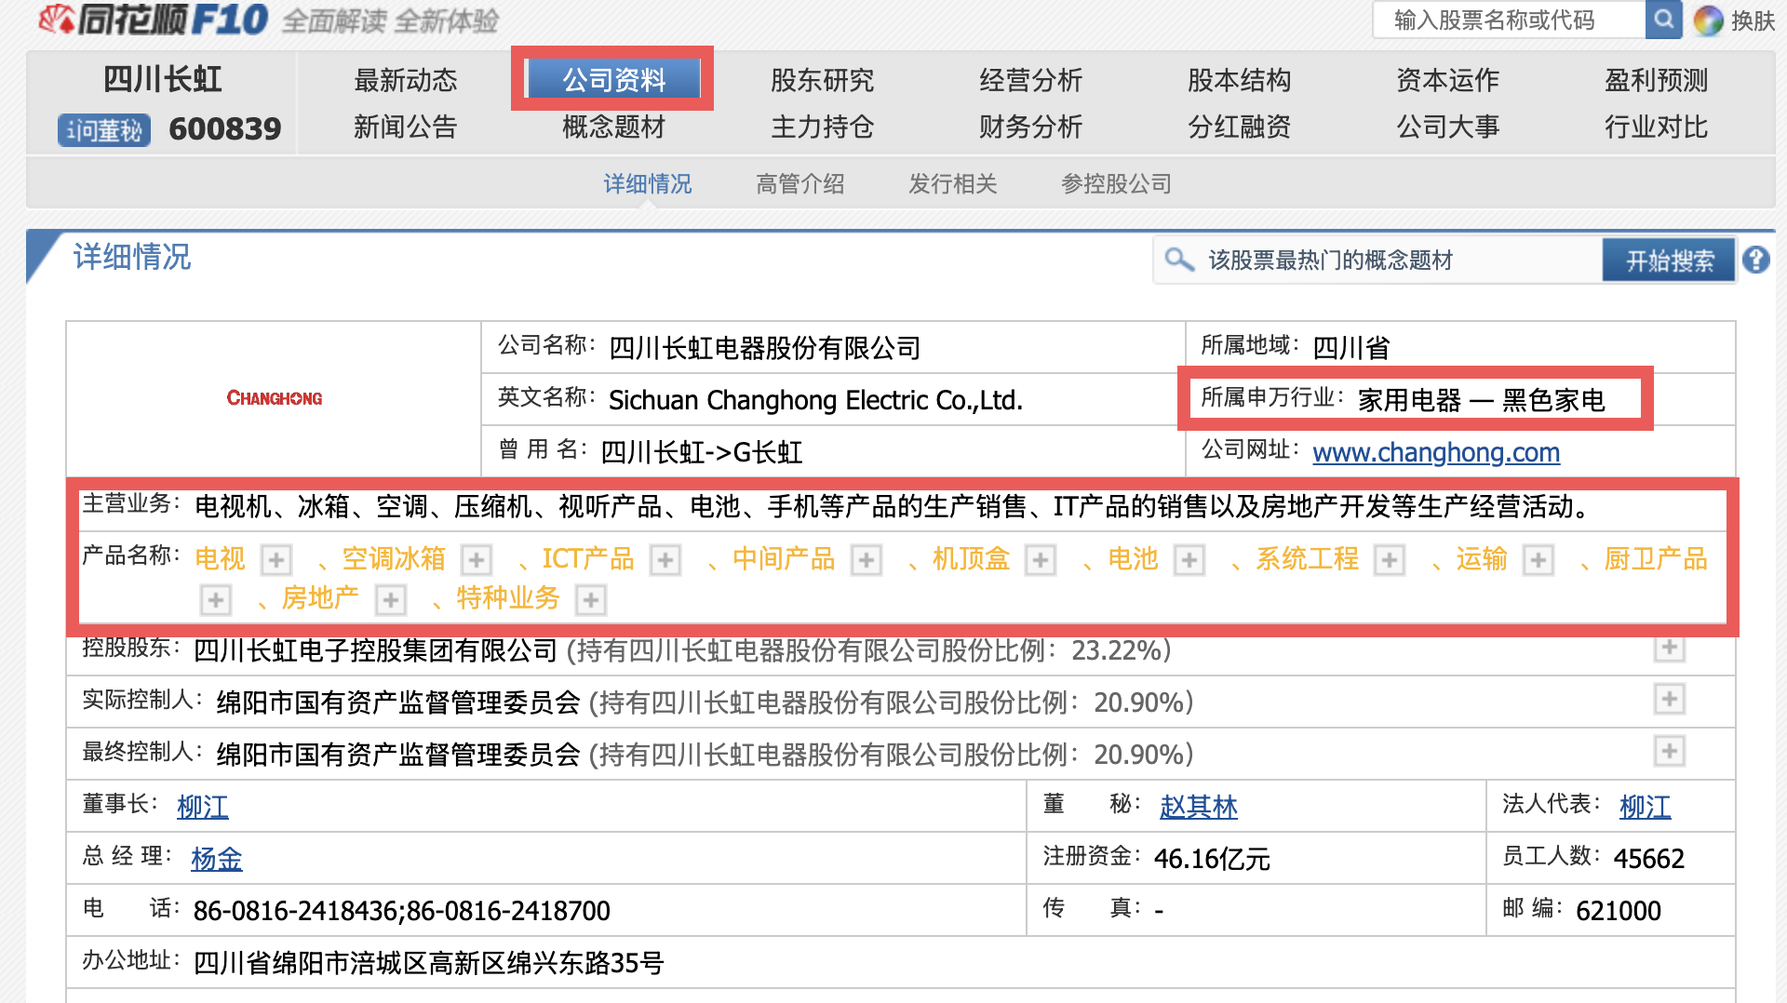Expand the 系统工程 plus icon

tap(1390, 560)
